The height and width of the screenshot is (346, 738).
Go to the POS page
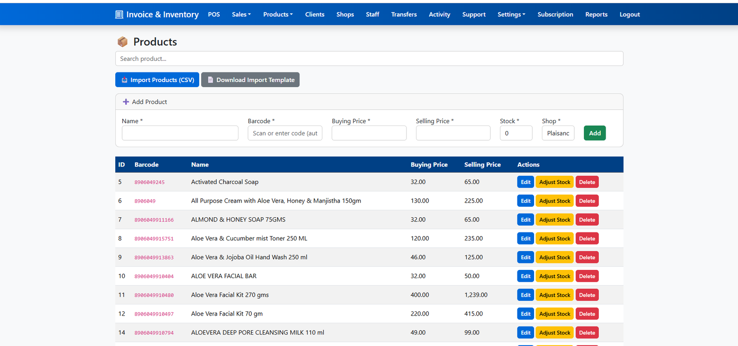(214, 14)
